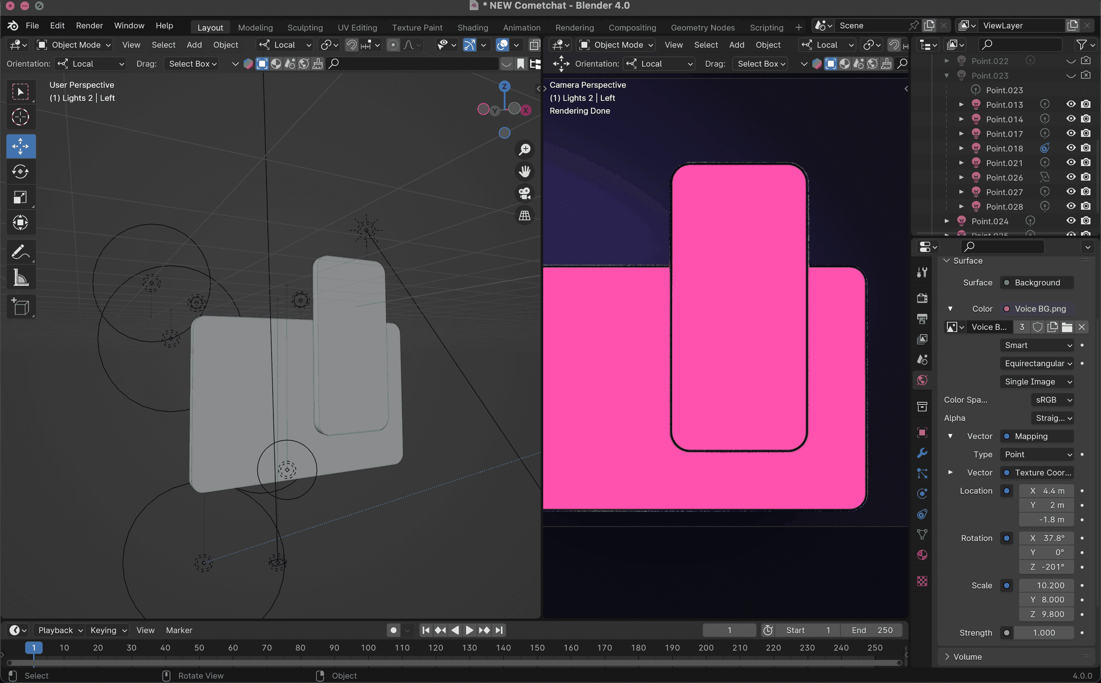Toggle viewport visibility of Point.021

[x=1071, y=163]
